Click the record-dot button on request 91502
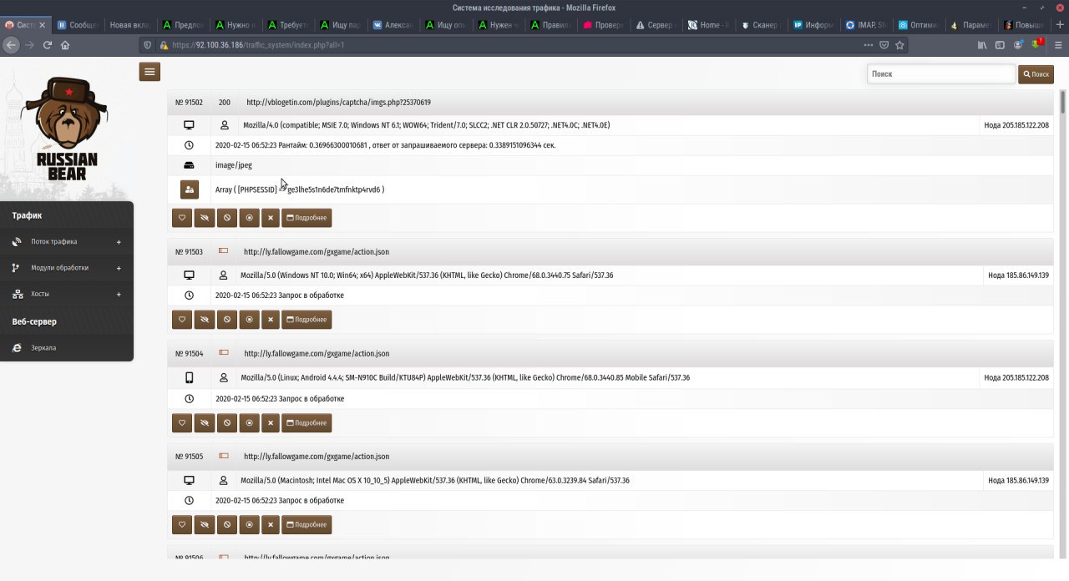The image size is (1069, 581). click(x=249, y=218)
